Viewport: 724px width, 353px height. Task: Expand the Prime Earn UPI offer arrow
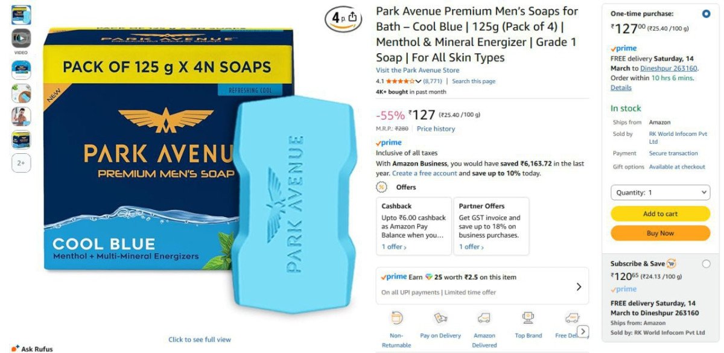(x=579, y=287)
